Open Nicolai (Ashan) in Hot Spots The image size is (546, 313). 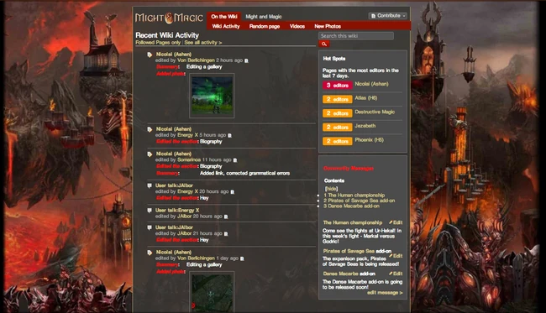(x=371, y=84)
